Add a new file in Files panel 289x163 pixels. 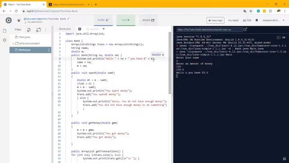(29, 29)
